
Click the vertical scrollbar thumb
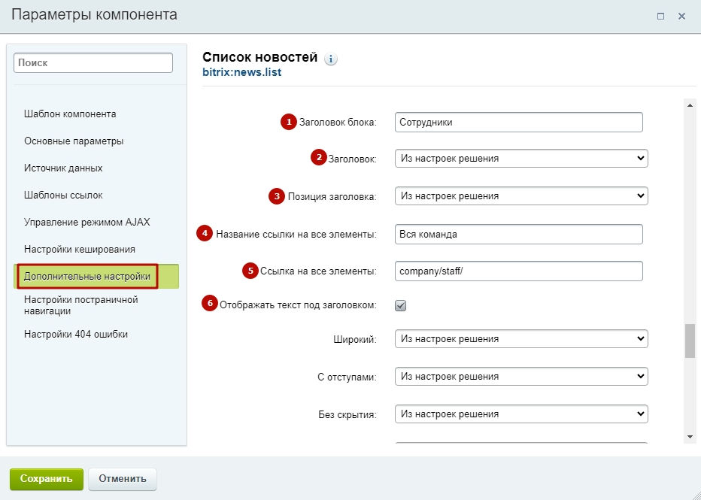pos(690,341)
